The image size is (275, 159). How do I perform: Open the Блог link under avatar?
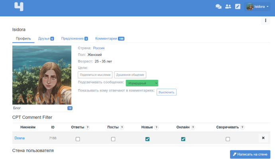[17, 108]
